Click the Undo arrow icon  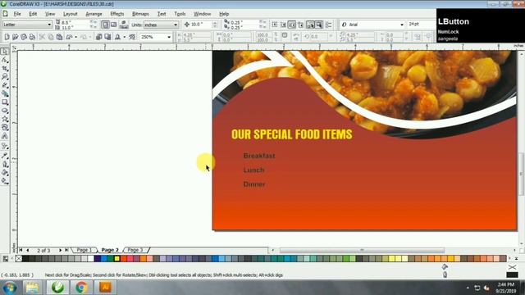69,37
